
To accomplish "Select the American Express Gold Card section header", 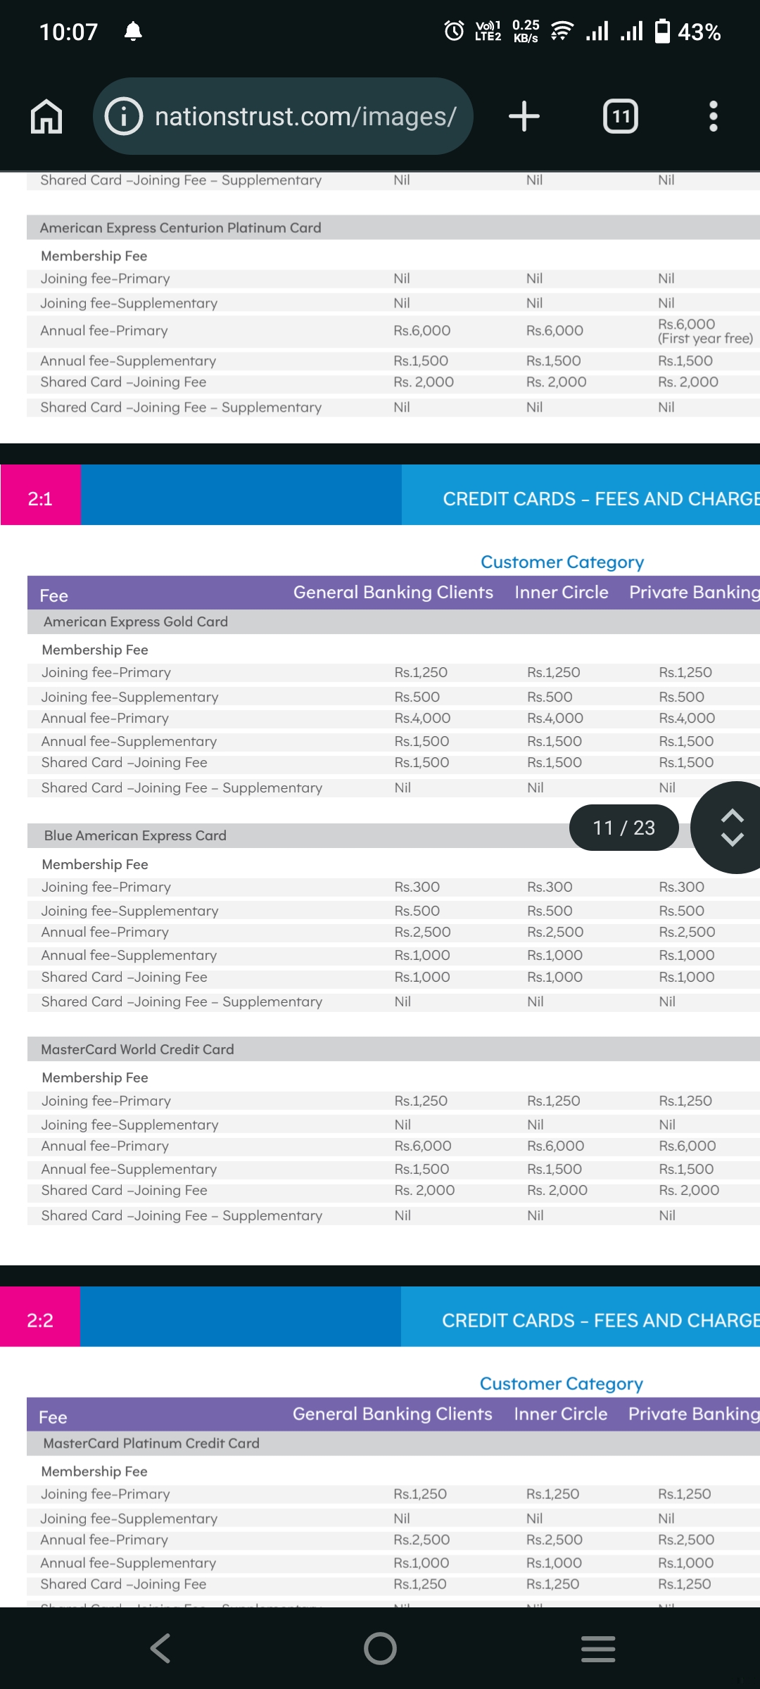I will [x=135, y=621].
